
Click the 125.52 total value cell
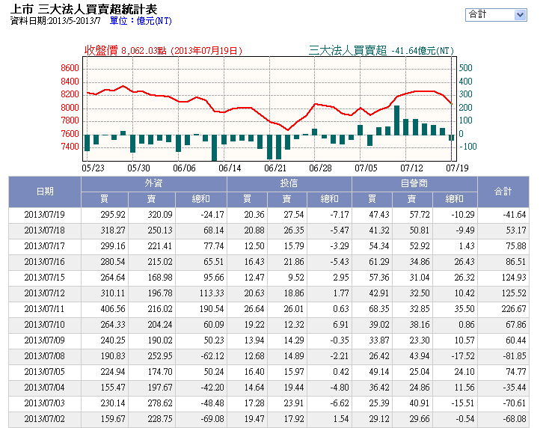tap(503, 293)
